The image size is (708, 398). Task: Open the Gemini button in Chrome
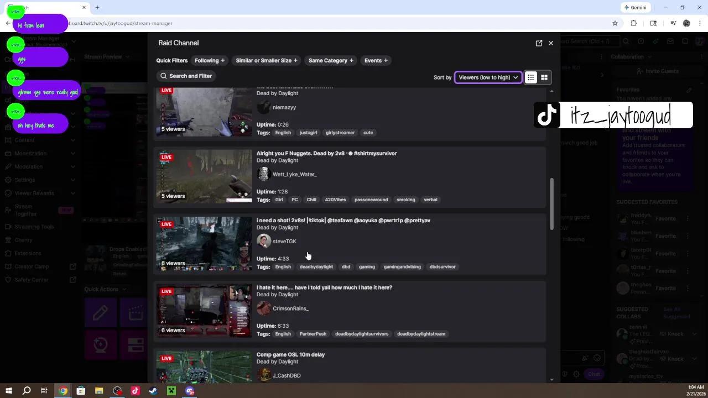[x=635, y=8]
